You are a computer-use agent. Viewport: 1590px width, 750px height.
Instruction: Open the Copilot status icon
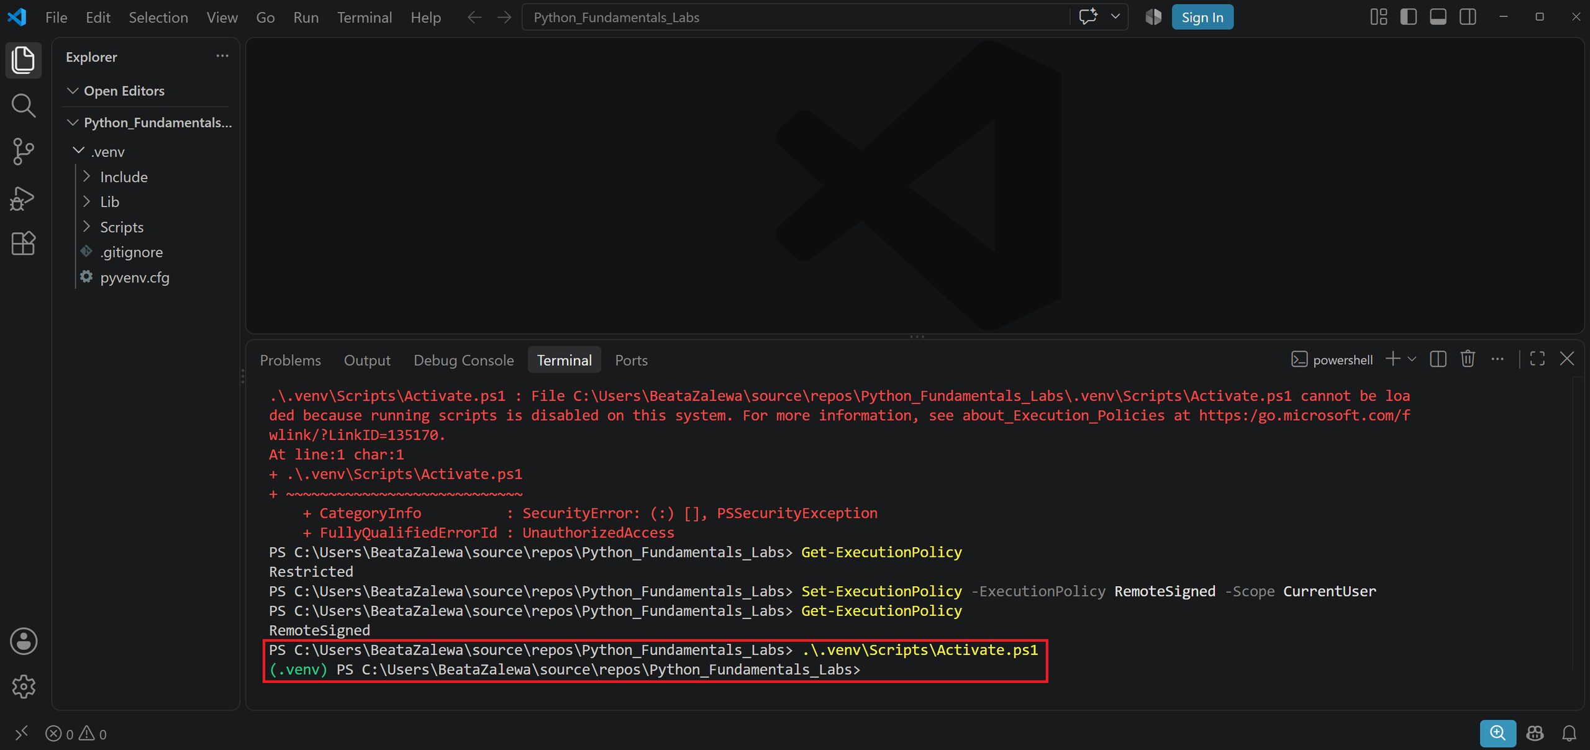tap(1535, 733)
